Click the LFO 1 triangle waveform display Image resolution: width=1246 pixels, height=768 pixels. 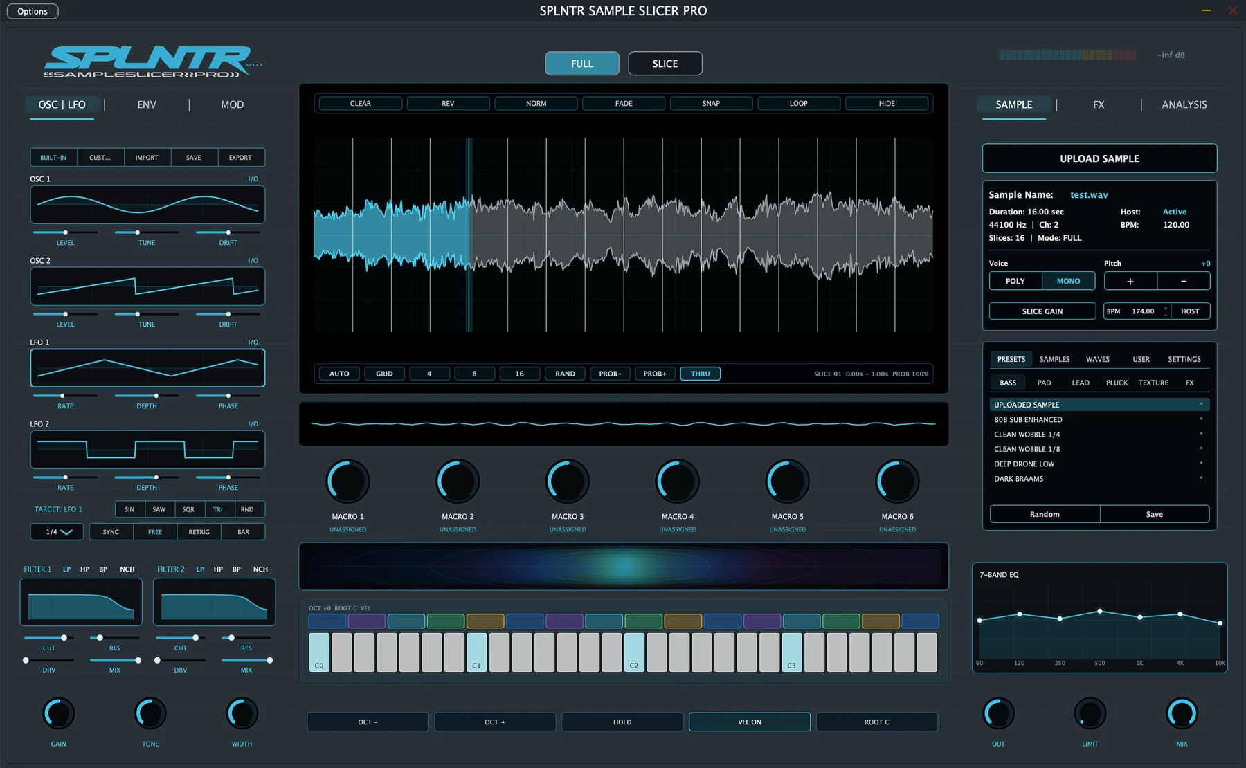click(x=147, y=368)
